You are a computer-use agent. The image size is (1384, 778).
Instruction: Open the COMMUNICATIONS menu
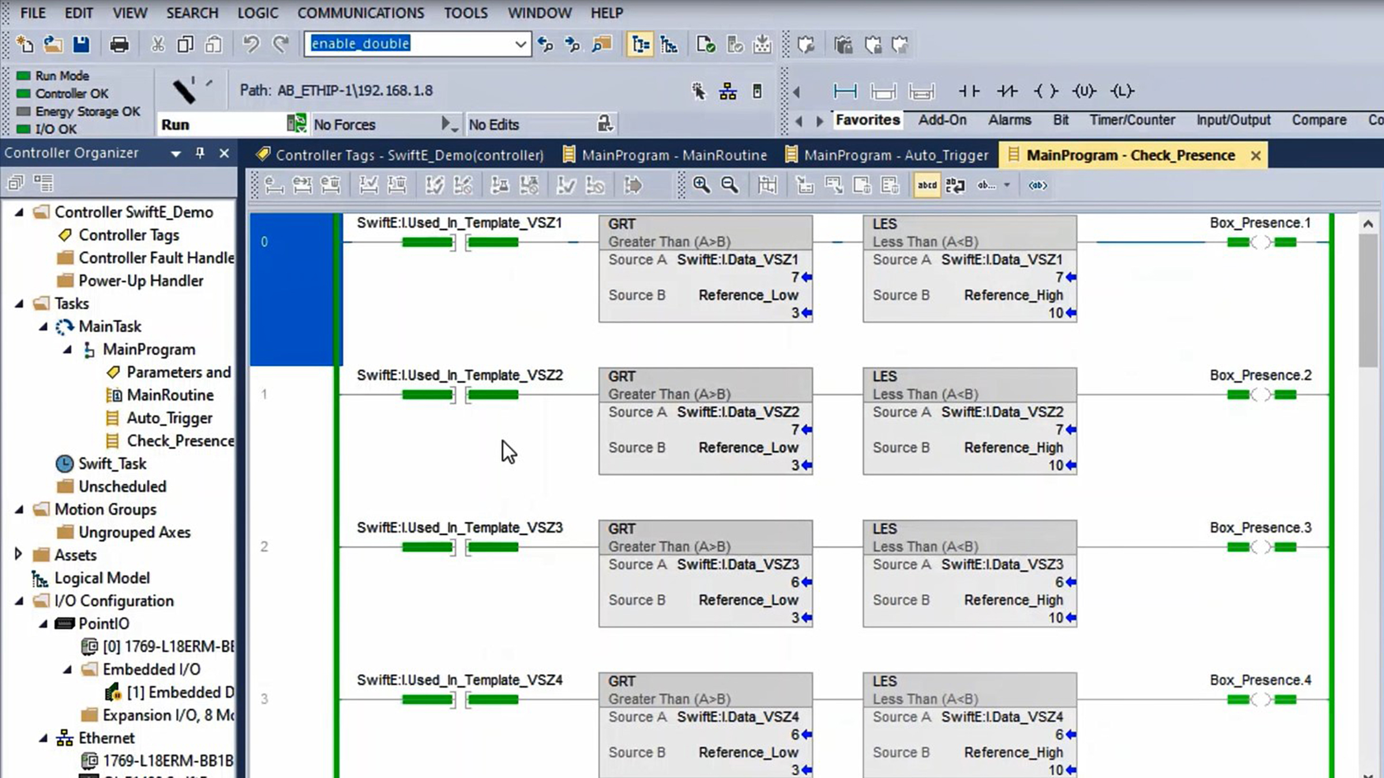[360, 13]
